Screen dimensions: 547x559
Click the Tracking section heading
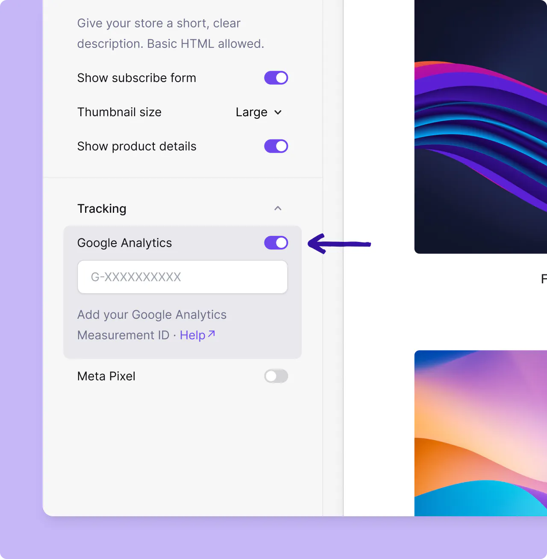102,209
